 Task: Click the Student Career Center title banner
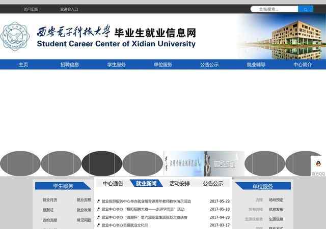click(x=116, y=37)
